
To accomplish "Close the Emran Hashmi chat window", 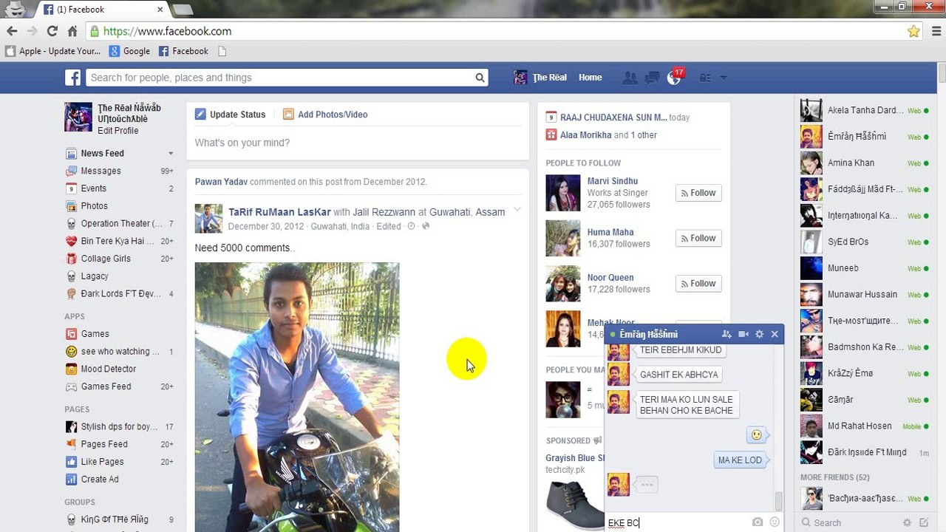I will 775,335.
